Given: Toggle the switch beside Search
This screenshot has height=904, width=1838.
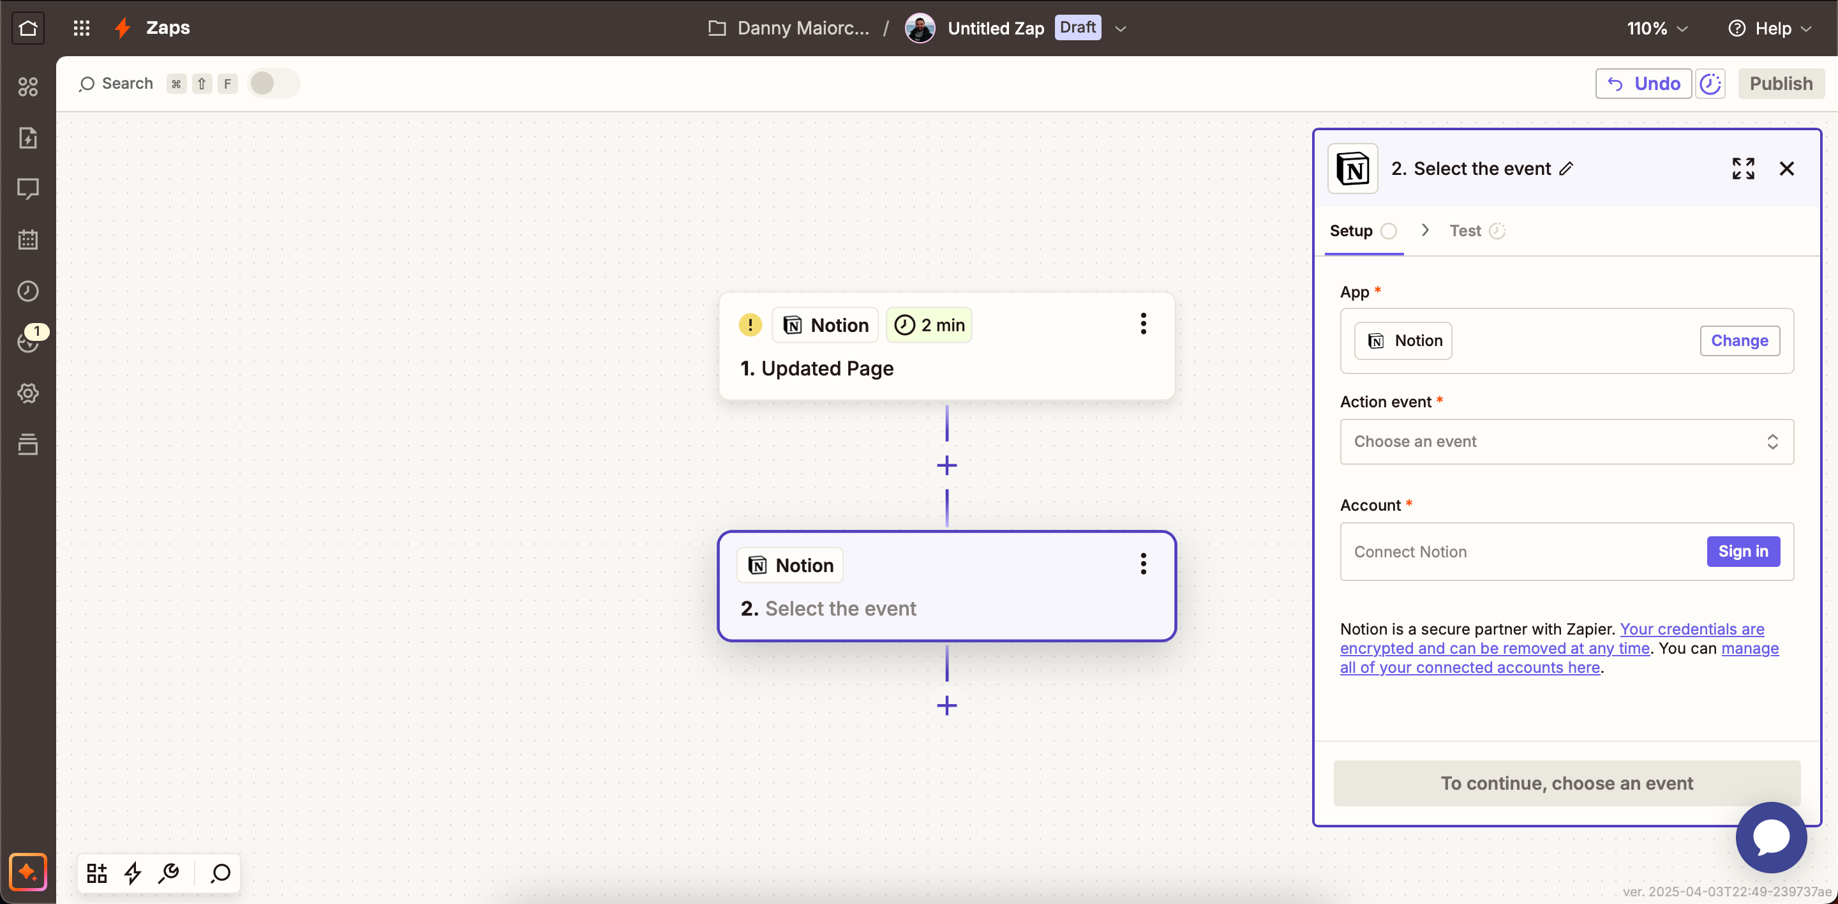Looking at the screenshot, I should coord(273,84).
